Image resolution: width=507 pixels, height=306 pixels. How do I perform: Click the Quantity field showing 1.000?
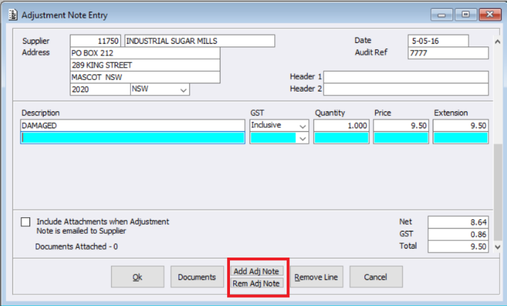[x=341, y=126]
